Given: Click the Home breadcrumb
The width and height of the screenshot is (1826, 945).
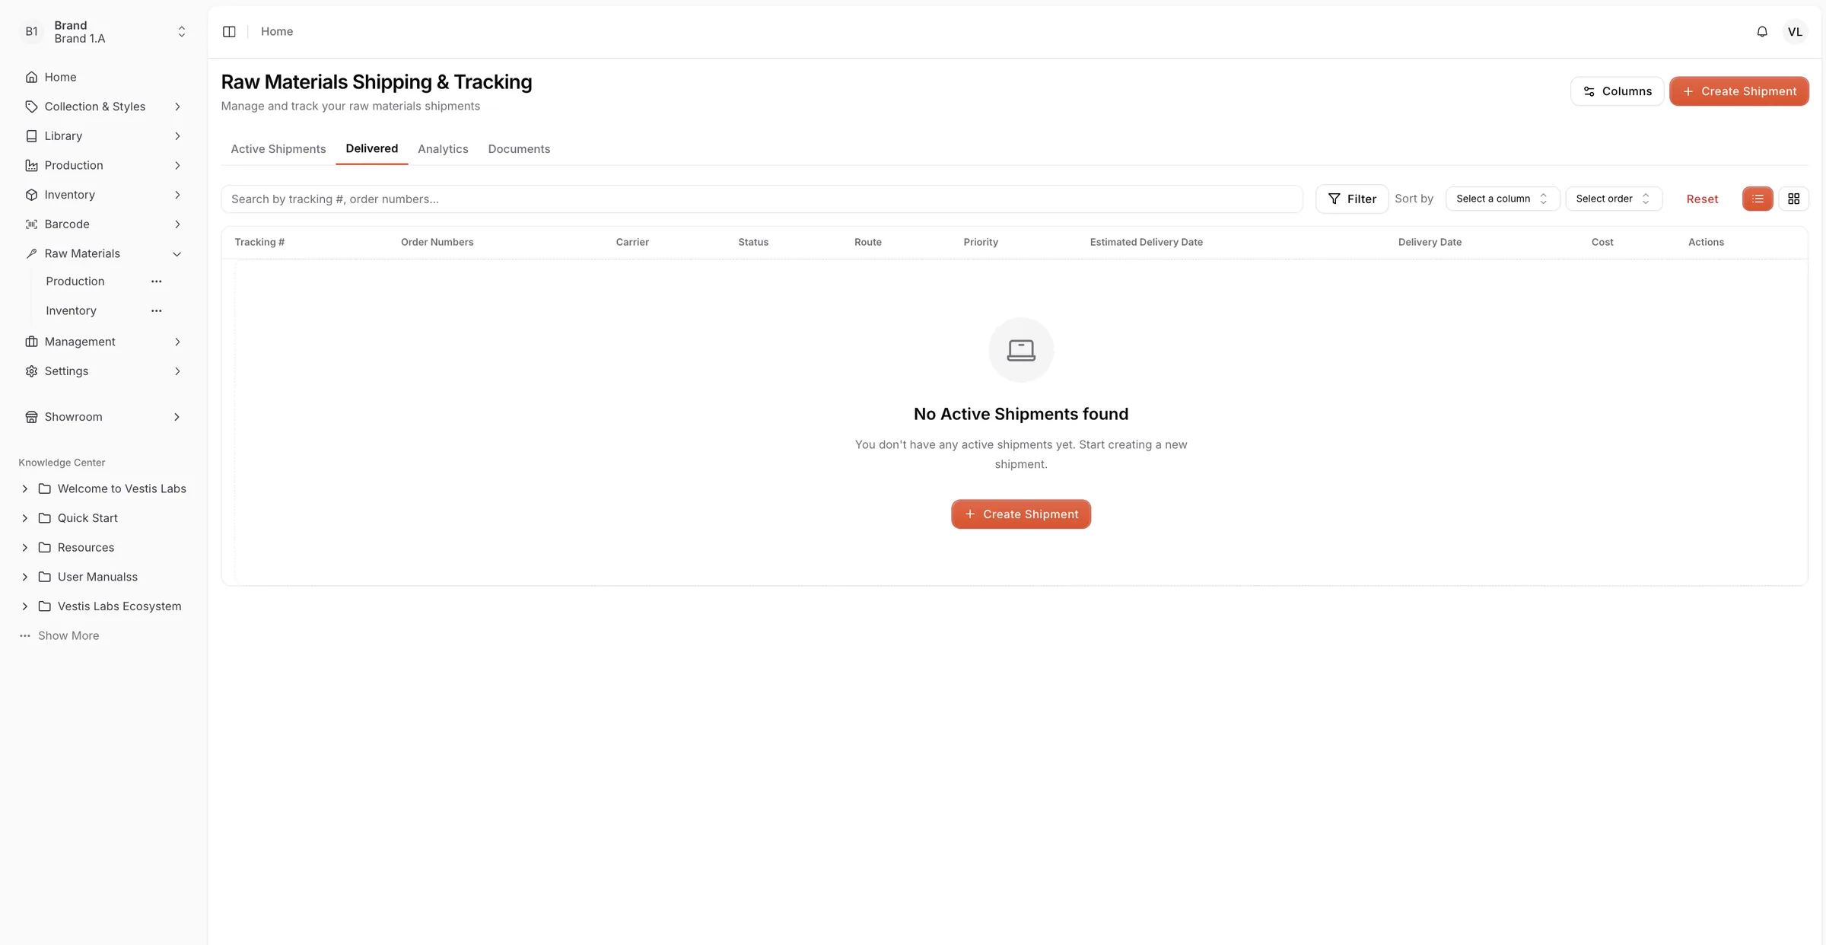Looking at the screenshot, I should coord(277,31).
